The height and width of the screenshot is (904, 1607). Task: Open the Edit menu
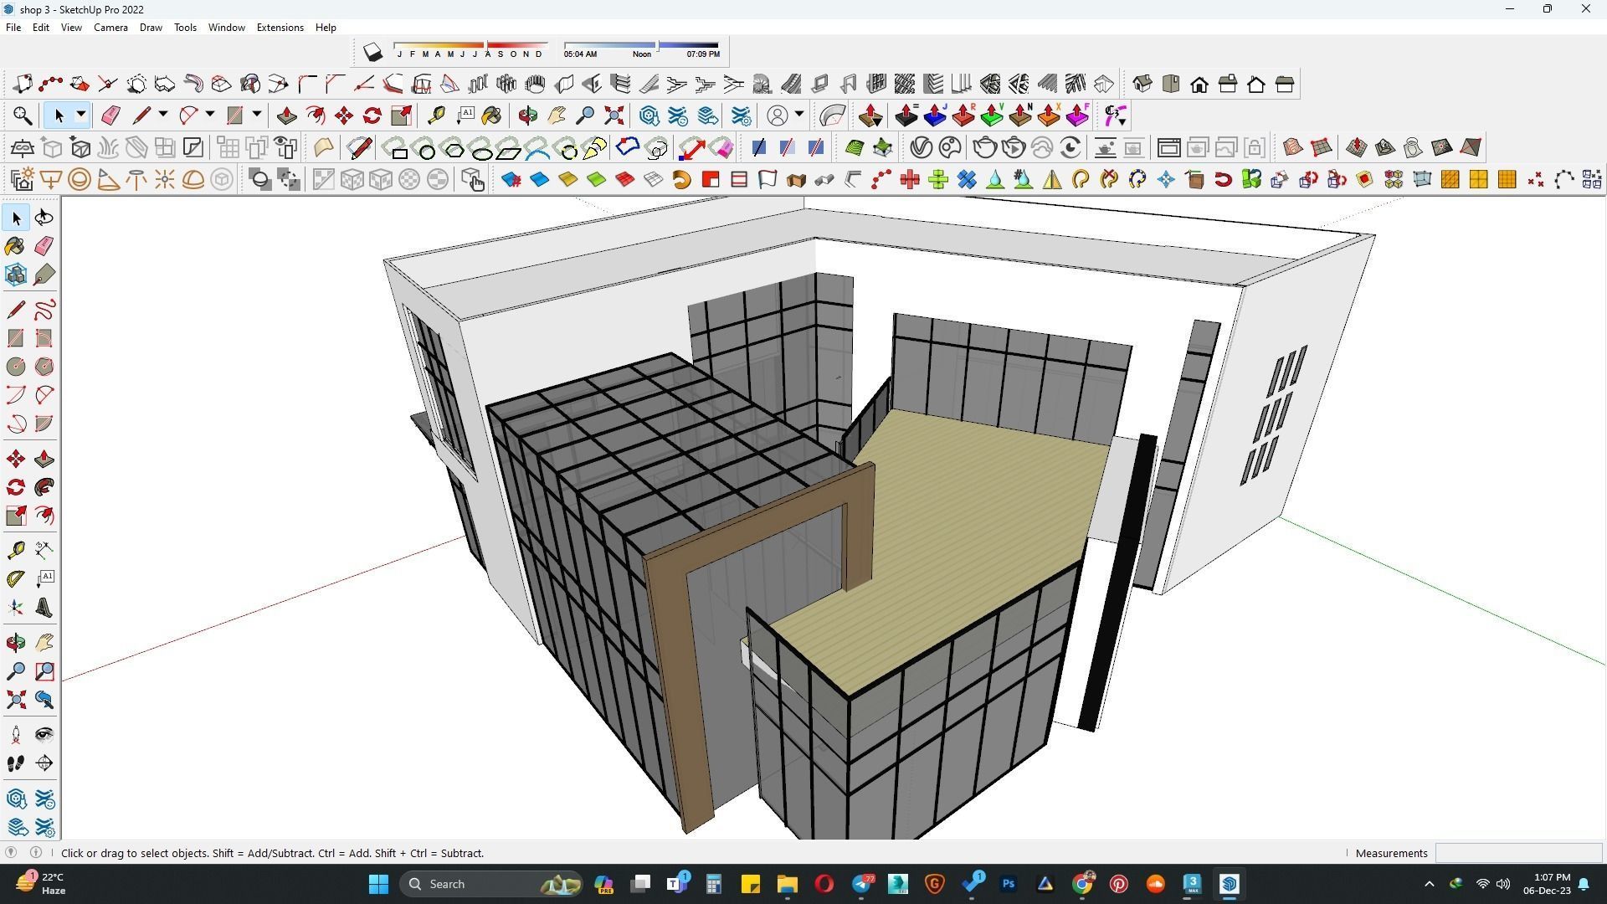point(40,28)
